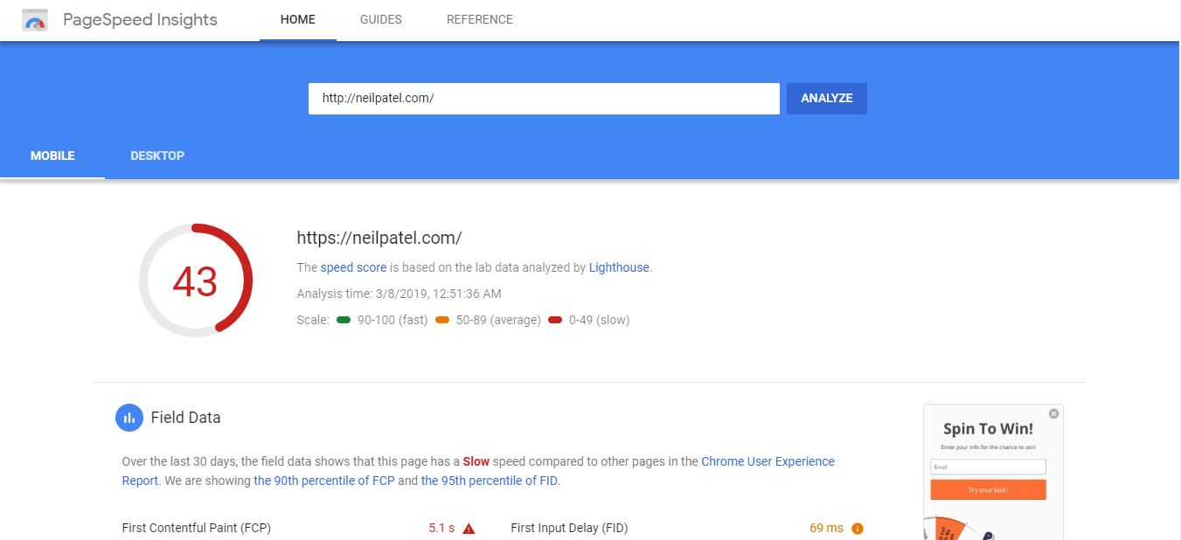Screen dimensions: 1181x540
Task: Open the '90th percentile of FCP' link
Action: (x=324, y=481)
